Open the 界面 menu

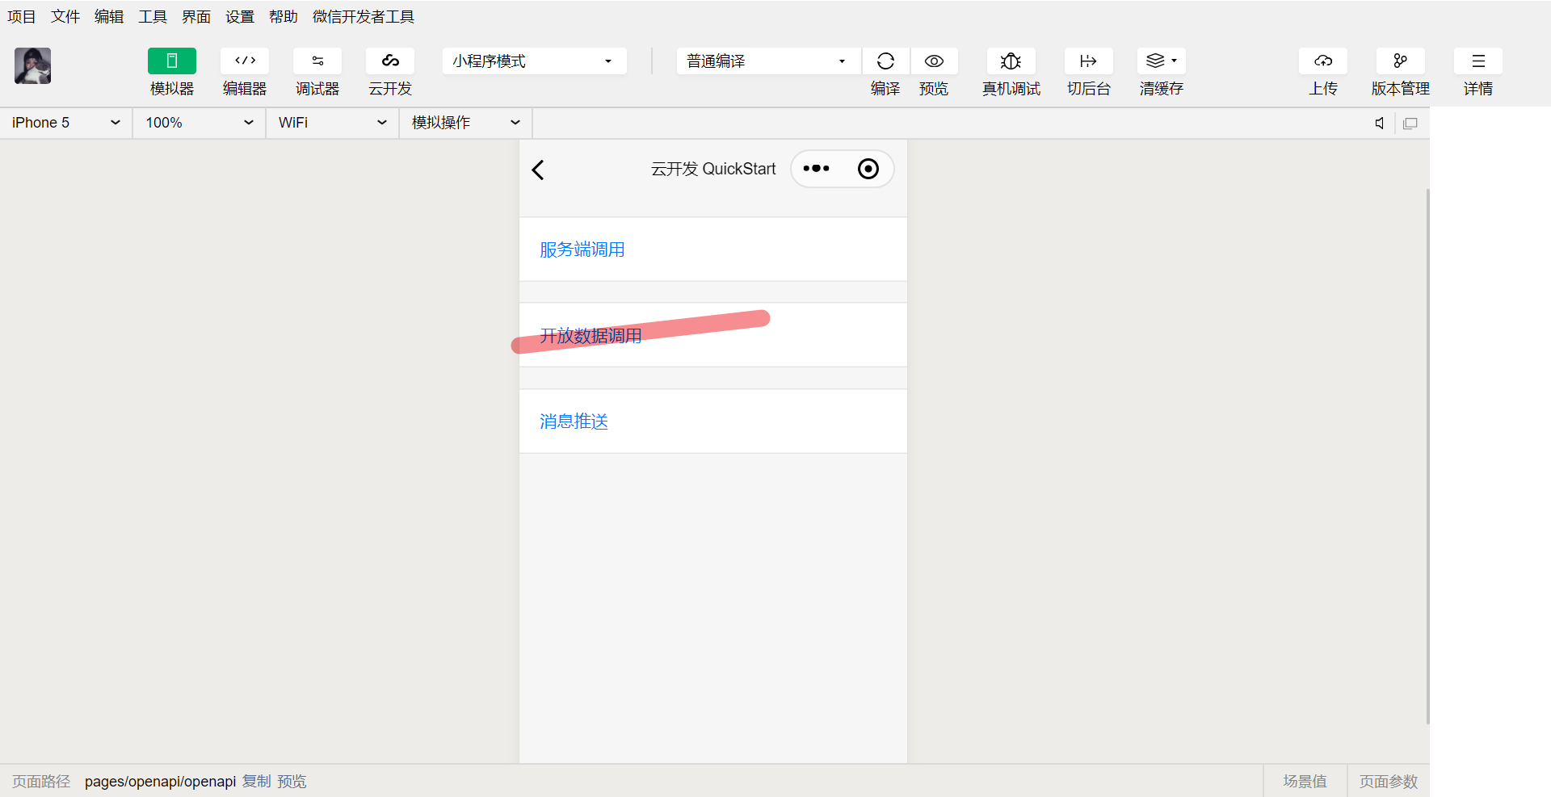[196, 17]
